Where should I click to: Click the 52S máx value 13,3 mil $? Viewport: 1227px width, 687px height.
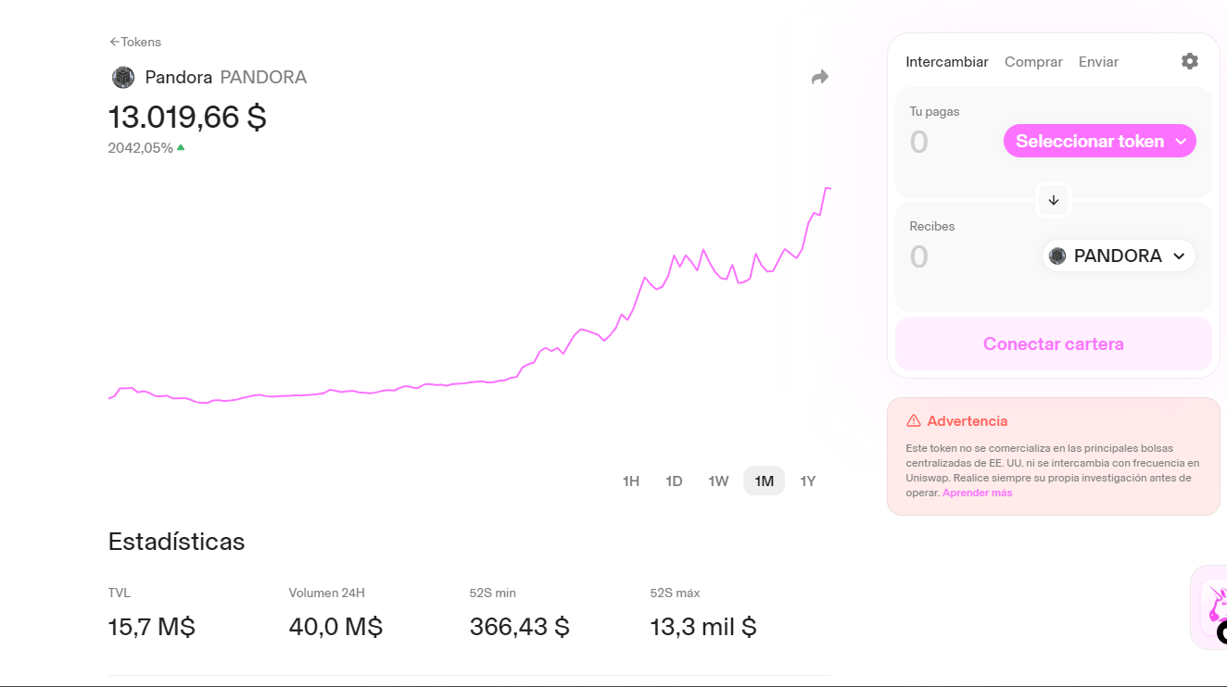pyautogui.click(x=703, y=627)
